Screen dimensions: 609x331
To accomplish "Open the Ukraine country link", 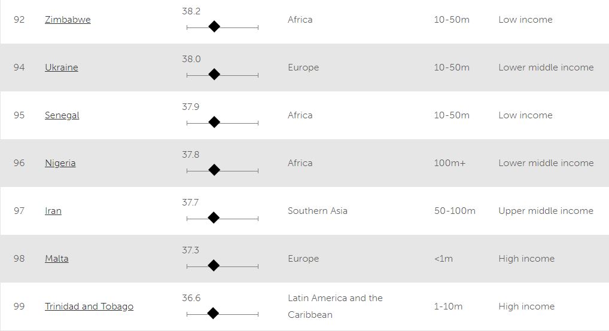I will pyautogui.click(x=61, y=68).
